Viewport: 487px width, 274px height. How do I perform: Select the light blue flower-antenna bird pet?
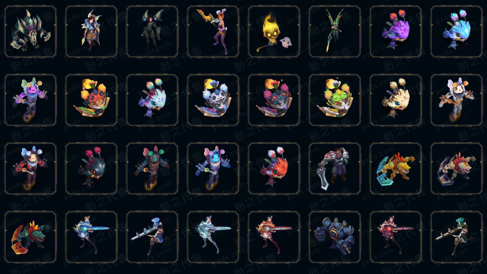coord(457,32)
